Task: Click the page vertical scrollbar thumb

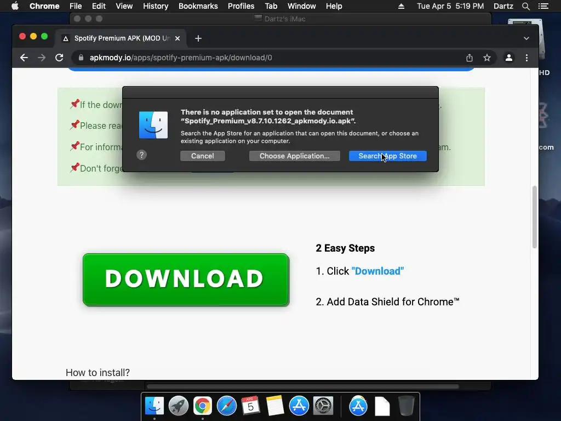Action: pos(535,217)
